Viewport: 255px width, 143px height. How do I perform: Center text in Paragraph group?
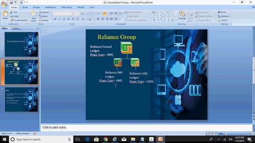click(103, 19)
